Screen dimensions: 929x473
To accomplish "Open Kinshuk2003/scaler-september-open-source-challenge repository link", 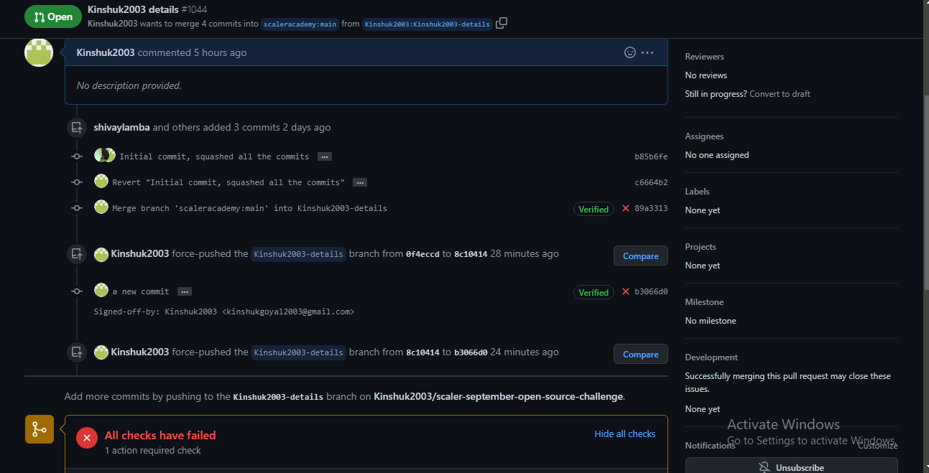I will (x=499, y=396).
